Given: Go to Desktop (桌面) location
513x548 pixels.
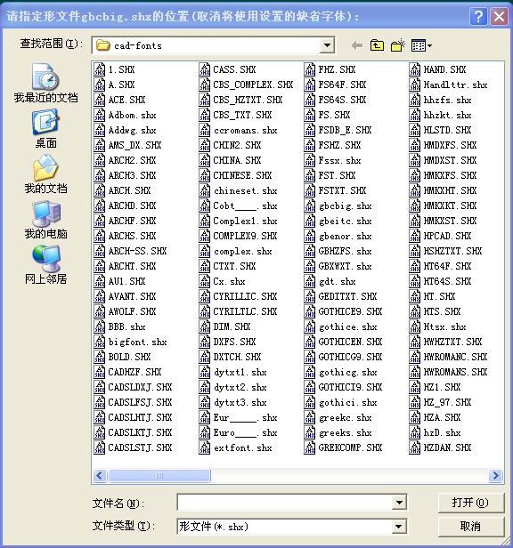Looking at the screenshot, I should tap(45, 129).
